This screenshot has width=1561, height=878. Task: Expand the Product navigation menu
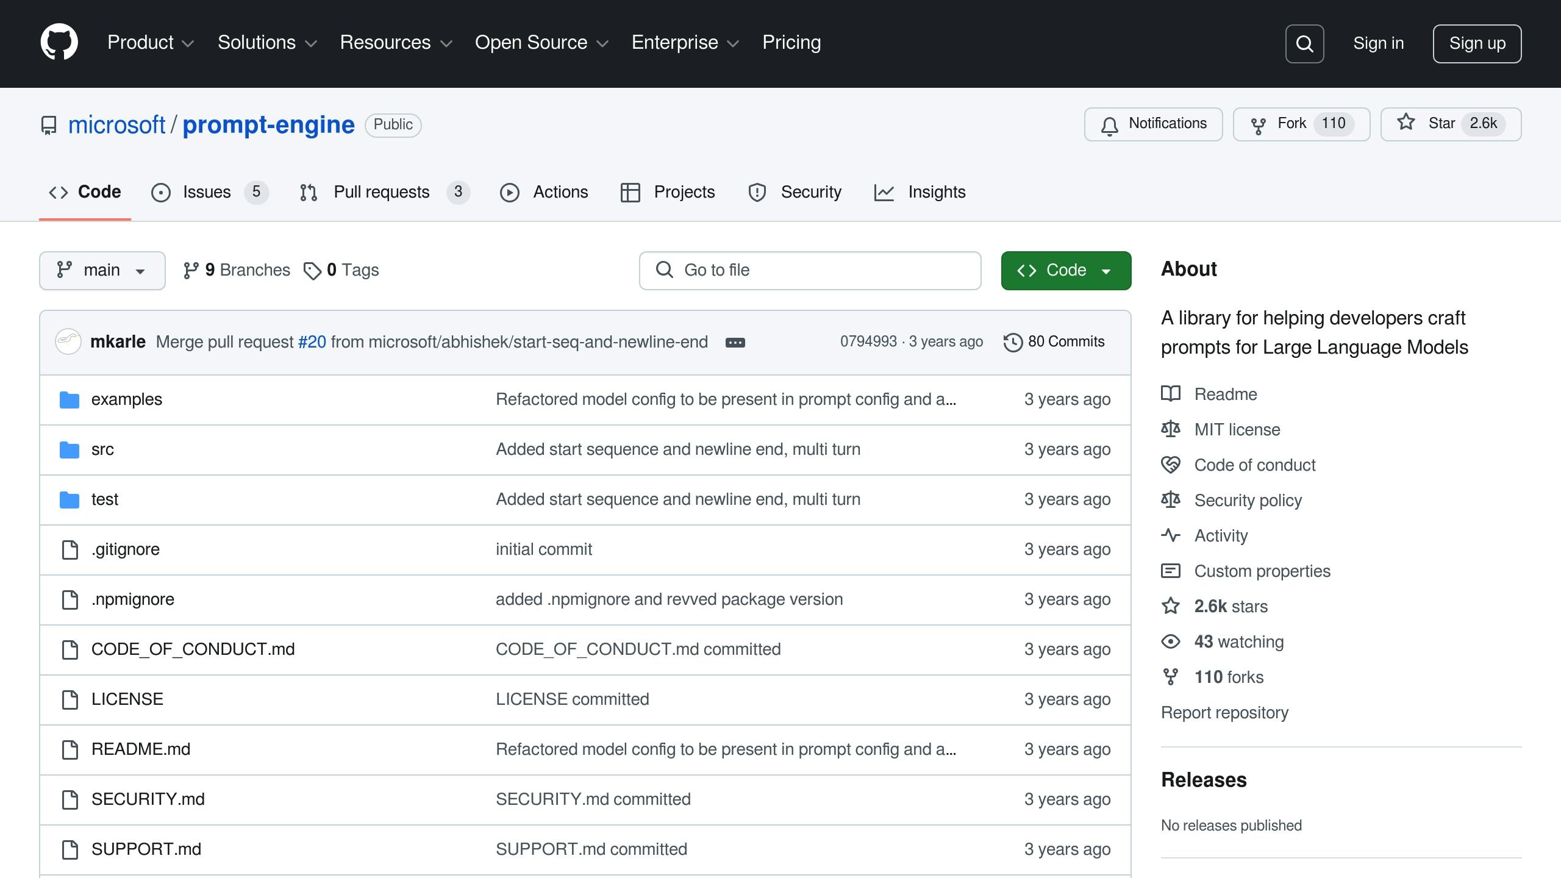[x=150, y=43]
